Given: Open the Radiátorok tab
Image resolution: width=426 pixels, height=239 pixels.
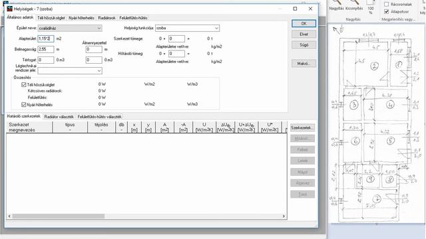Looking at the screenshot, I should click(106, 18).
